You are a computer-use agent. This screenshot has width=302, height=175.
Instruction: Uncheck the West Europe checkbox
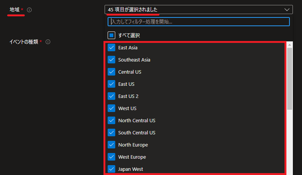[x=111, y=157]
